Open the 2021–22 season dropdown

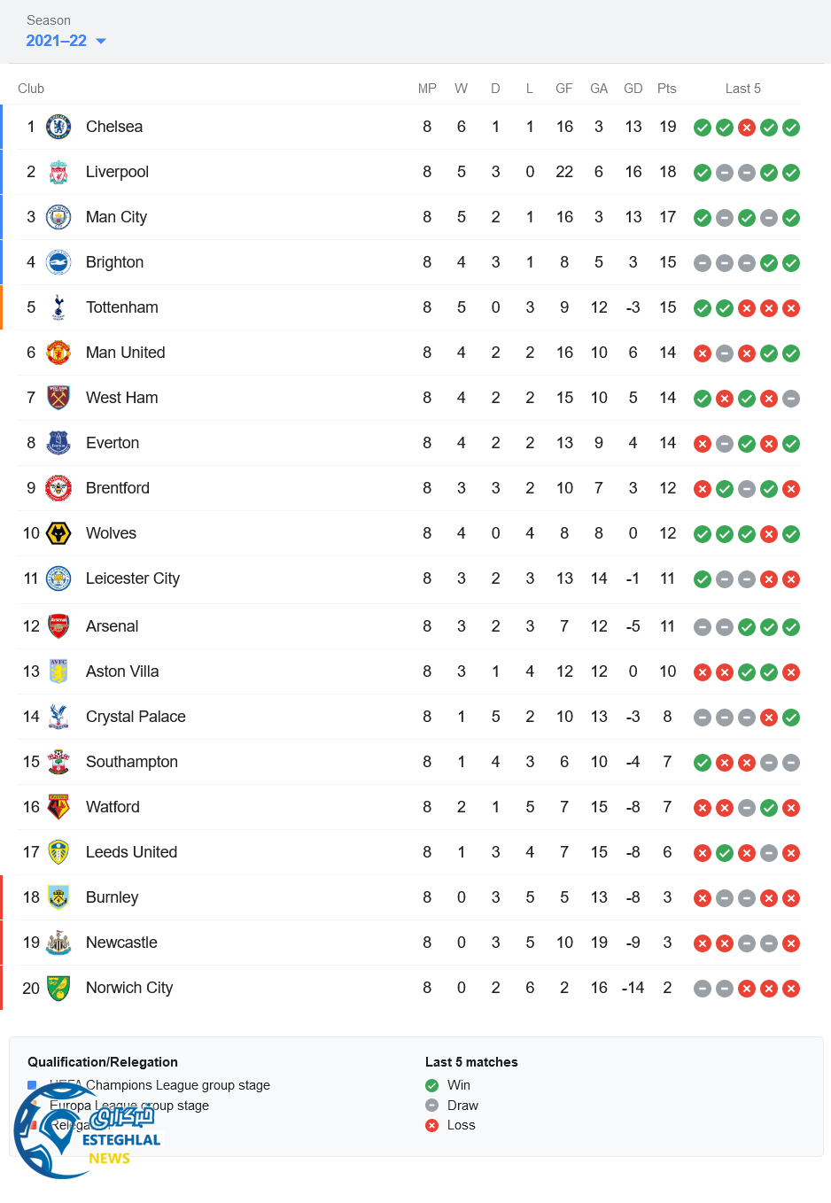coord(66,41)
